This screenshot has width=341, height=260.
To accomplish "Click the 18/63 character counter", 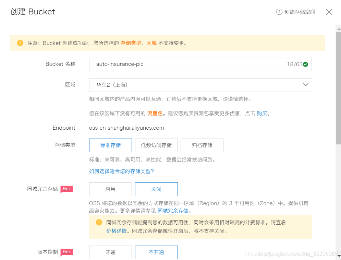I will point(295,64).
